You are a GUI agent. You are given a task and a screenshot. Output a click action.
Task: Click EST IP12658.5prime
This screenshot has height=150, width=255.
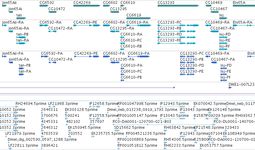pyautogui.click(x=103, y=104)
